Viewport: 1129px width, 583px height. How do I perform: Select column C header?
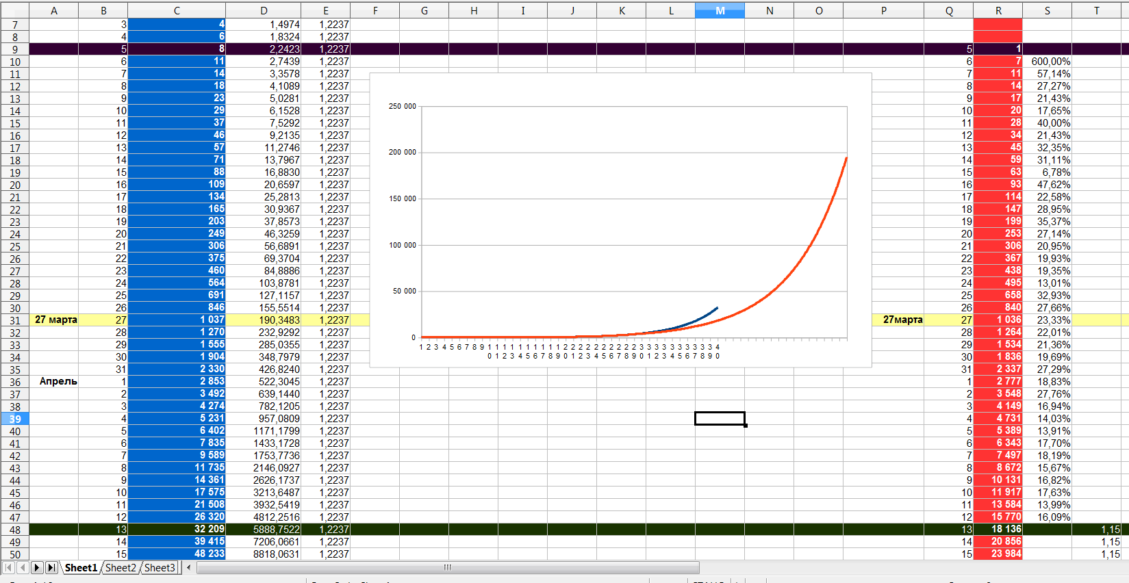pos(177,10)
